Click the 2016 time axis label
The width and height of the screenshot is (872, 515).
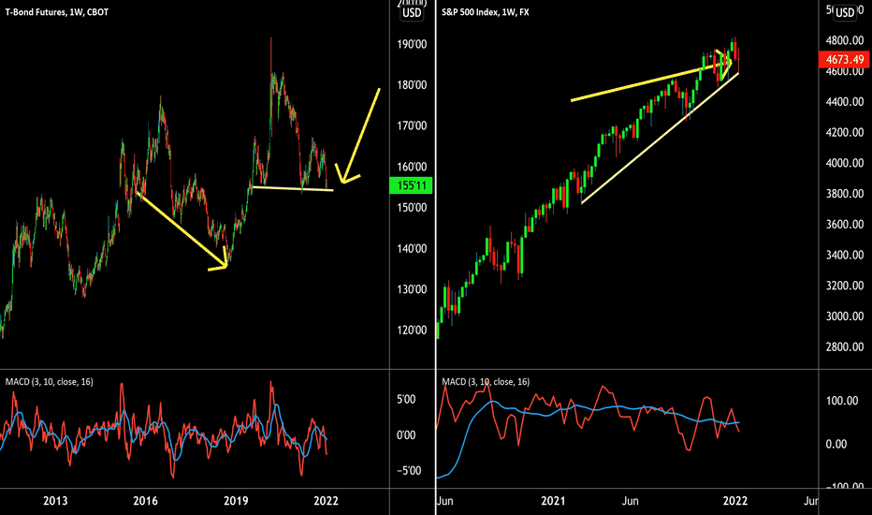pos(145,501)
